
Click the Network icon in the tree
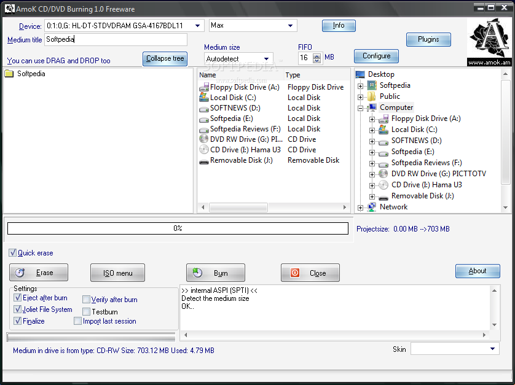coord(372,207)
